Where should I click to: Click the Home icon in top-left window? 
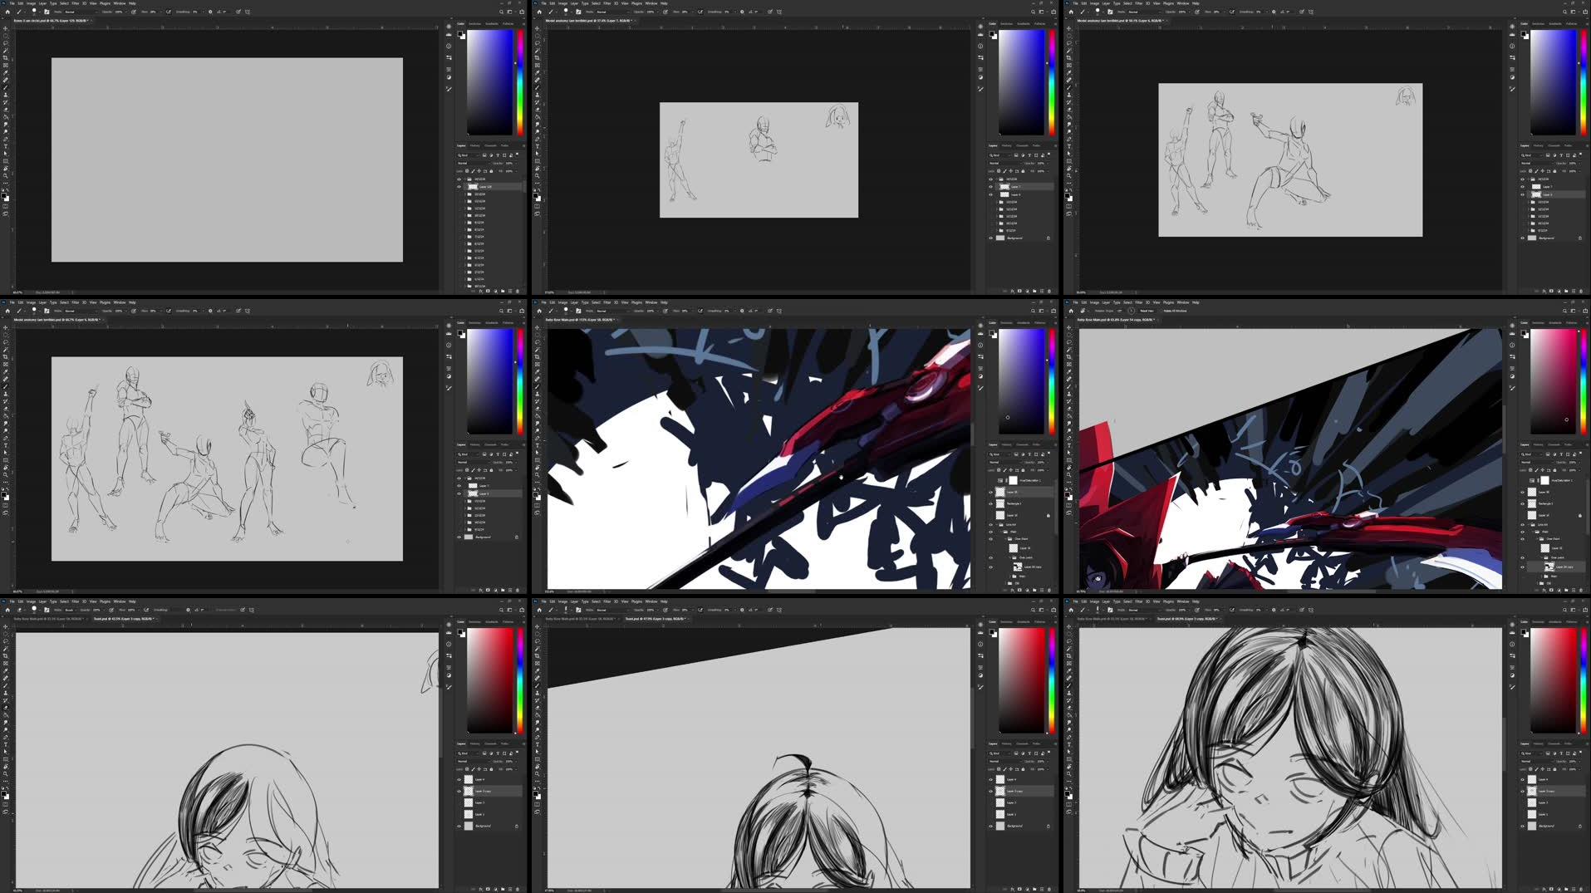[7, 12]
